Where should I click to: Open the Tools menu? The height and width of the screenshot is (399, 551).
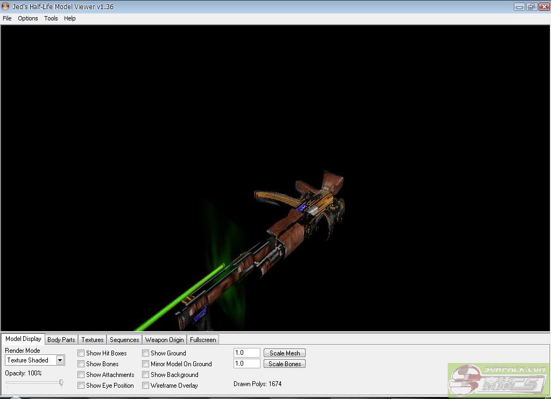click(x=51, y=18)
